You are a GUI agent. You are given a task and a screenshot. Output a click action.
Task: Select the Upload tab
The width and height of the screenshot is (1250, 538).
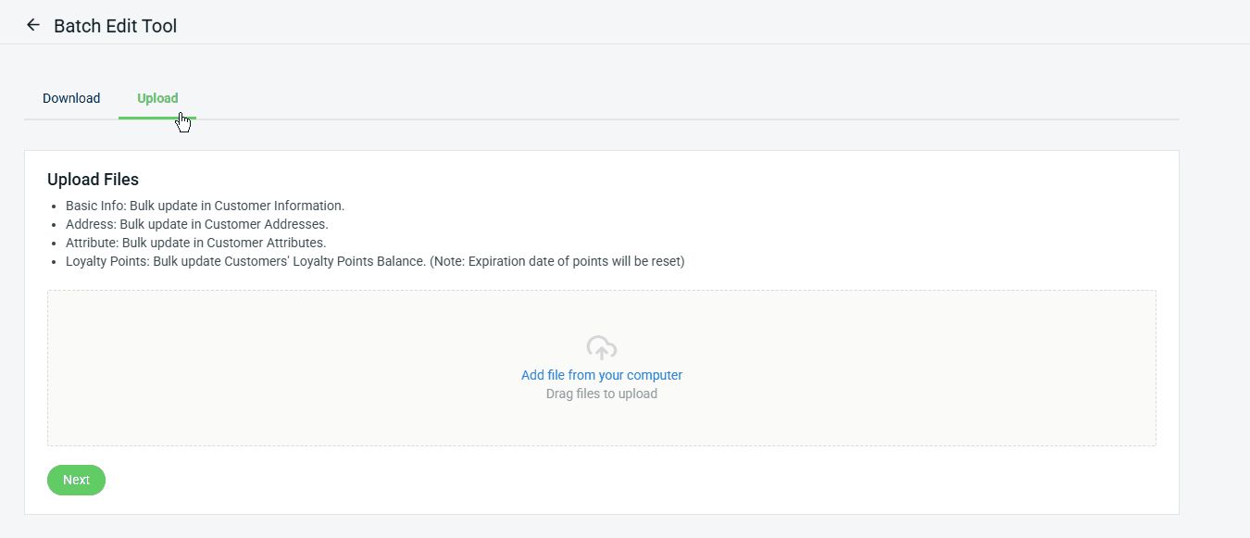coord(157,98)
